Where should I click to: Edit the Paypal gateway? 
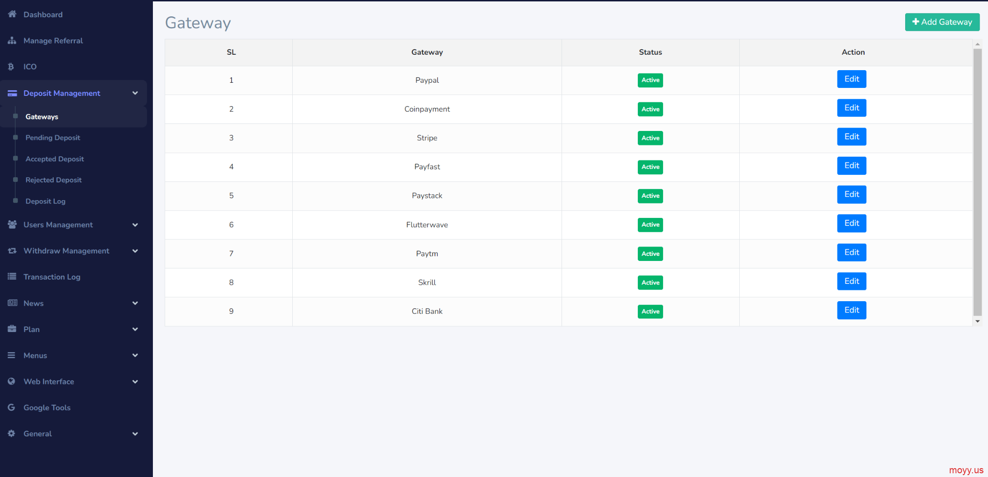pos(851,79)
